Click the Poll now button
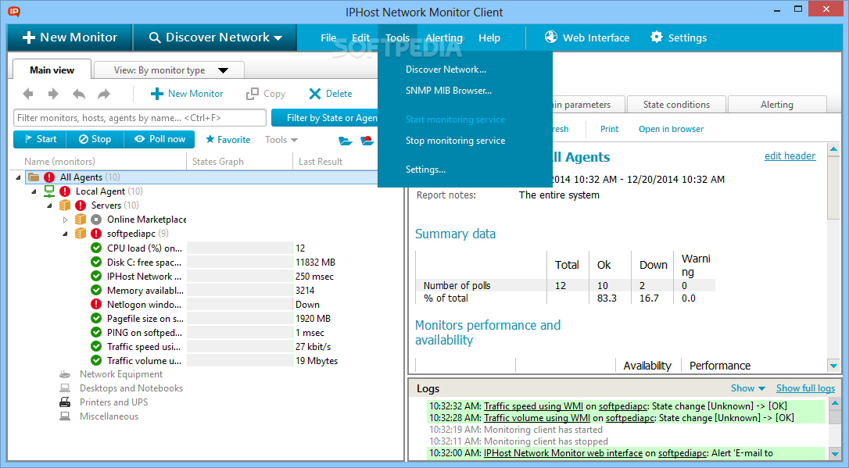 click(x=159, y=139)
